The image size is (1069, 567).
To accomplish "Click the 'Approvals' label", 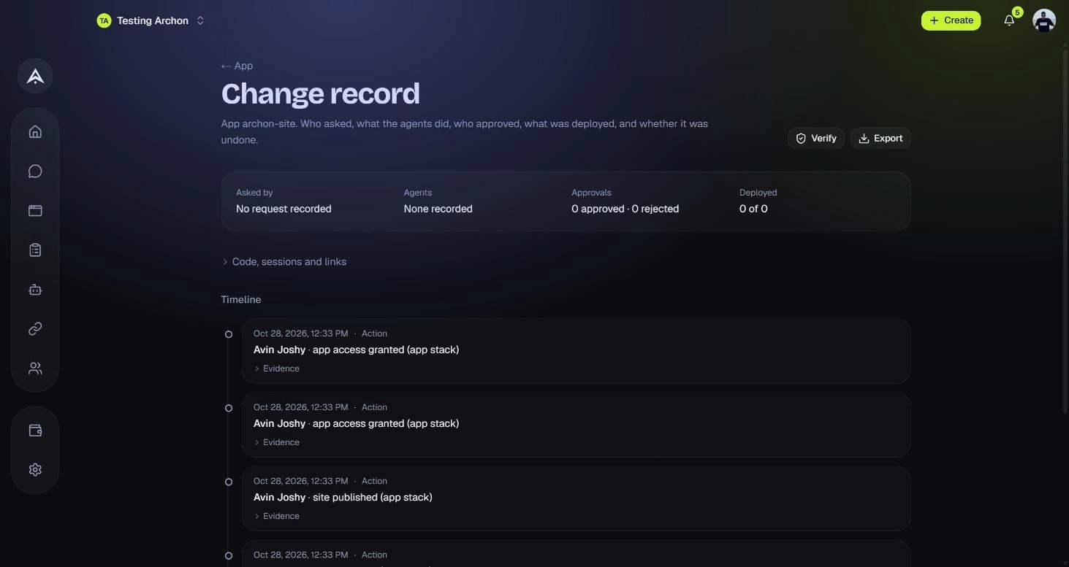I will coord(591,193).
